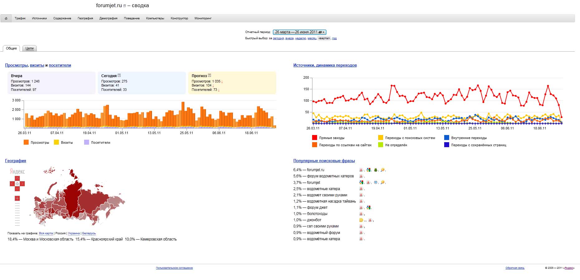Viewport: 580px width, 280px height.
Task: Click the small icon after forumjet.ru title
Action: tap(125, 6)
